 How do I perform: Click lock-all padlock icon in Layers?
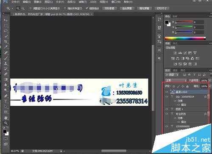coord(187,86)
